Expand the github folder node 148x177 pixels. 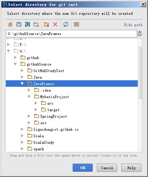click(15, 58)
